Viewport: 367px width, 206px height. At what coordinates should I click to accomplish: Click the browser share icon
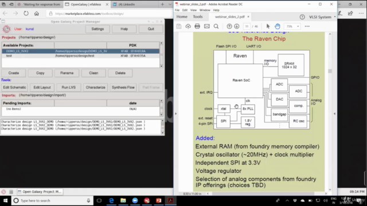(x=350, y=14)
